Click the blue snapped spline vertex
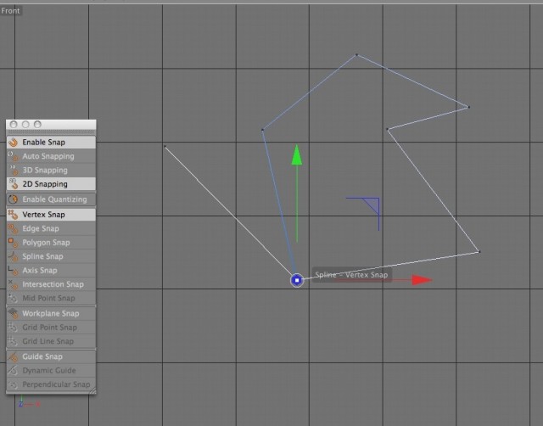Viewport: 543px width, 426px height. 297,280
